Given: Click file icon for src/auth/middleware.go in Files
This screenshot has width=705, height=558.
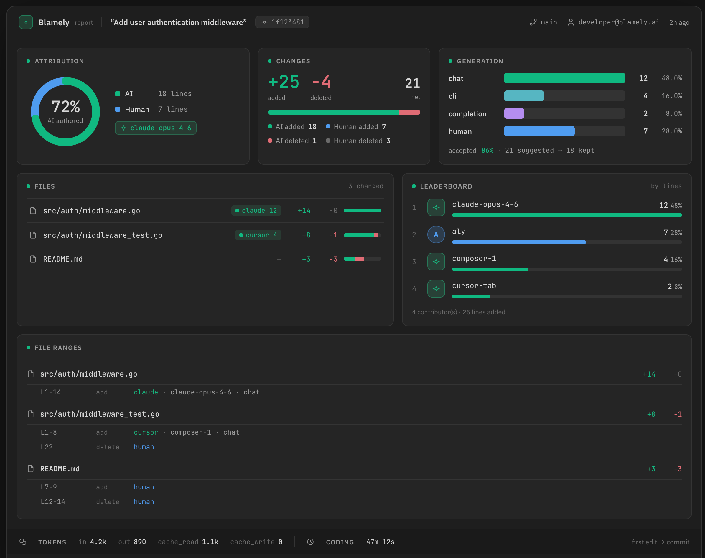Looking at the screenshot, I should point(33,211).
